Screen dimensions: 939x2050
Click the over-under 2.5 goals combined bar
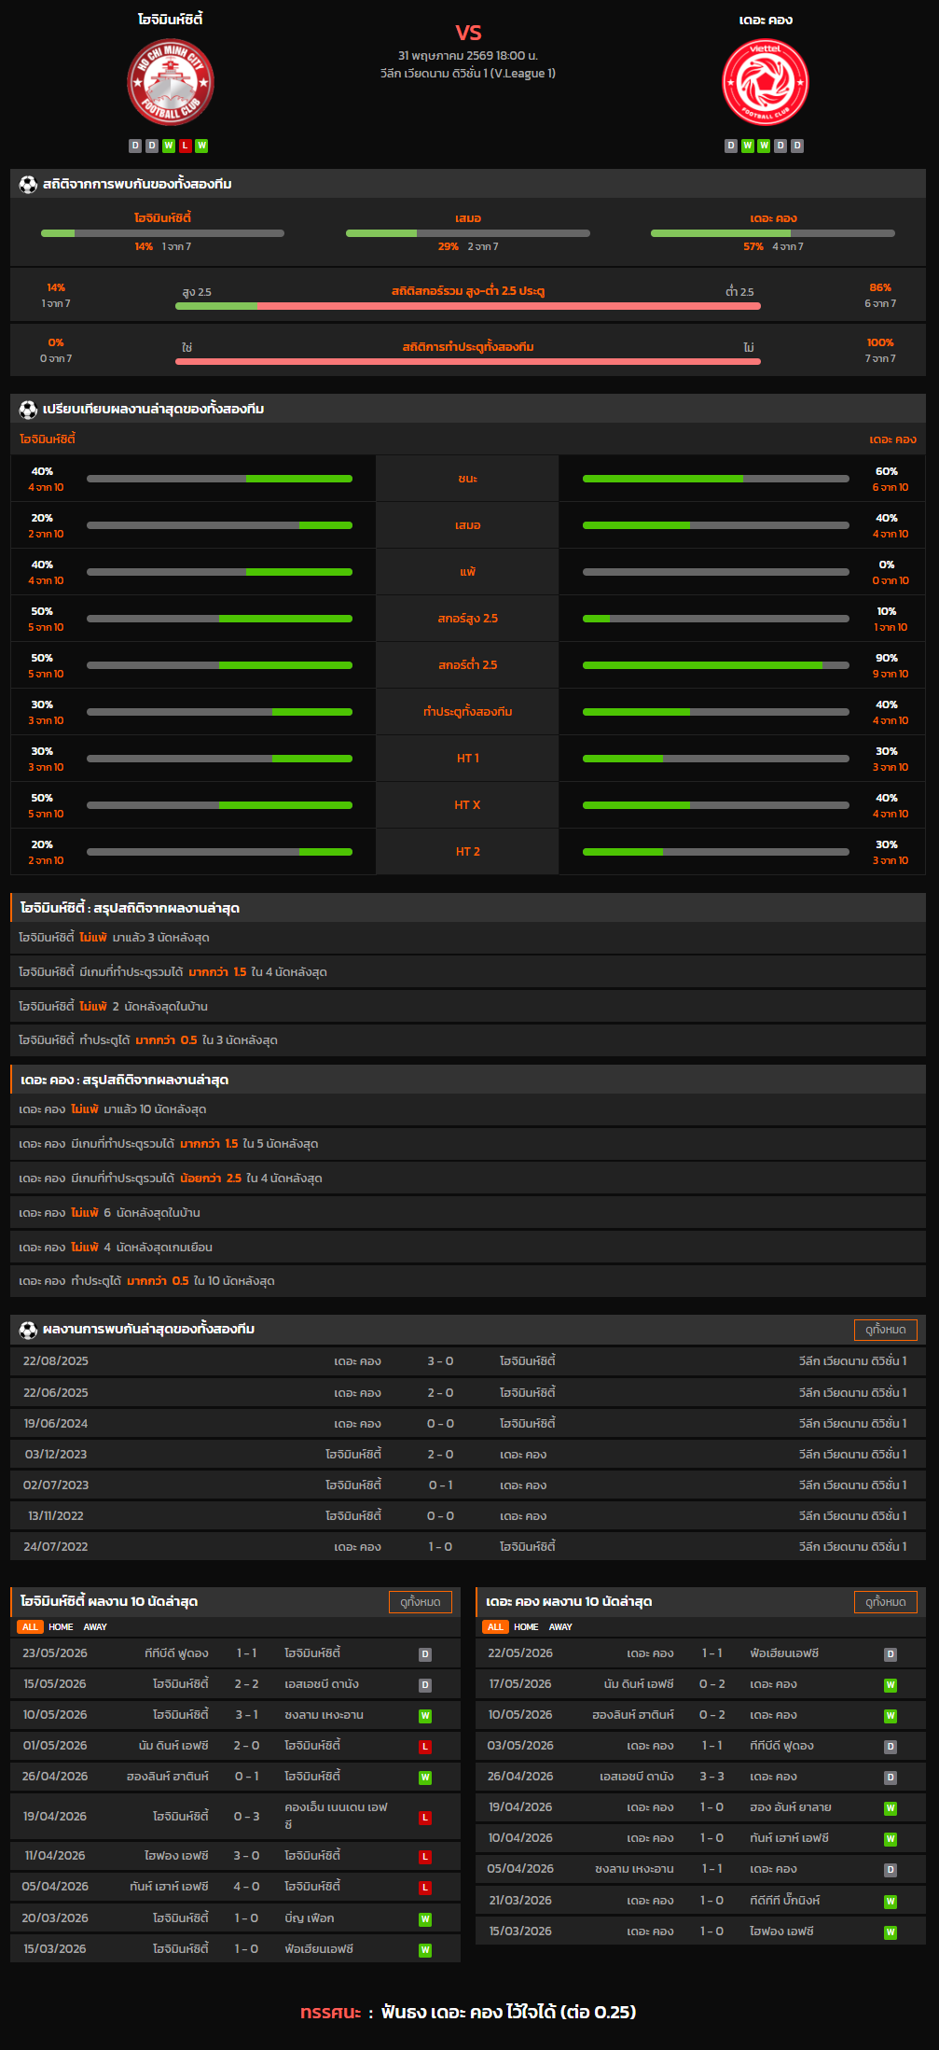coord(468,306)
